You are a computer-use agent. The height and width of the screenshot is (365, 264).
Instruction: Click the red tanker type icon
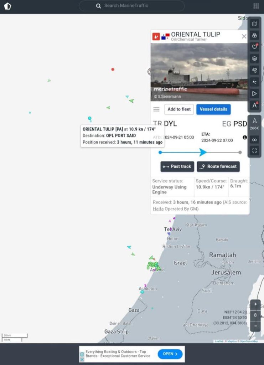156,37
